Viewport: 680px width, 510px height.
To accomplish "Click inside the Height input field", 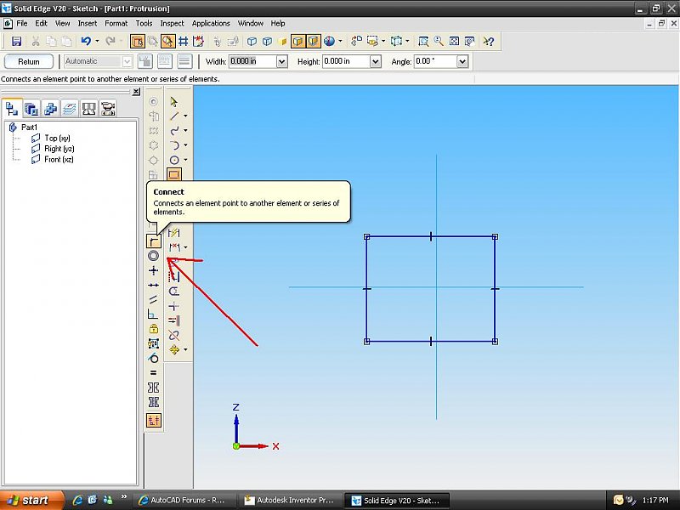I will tap(347, 61).
